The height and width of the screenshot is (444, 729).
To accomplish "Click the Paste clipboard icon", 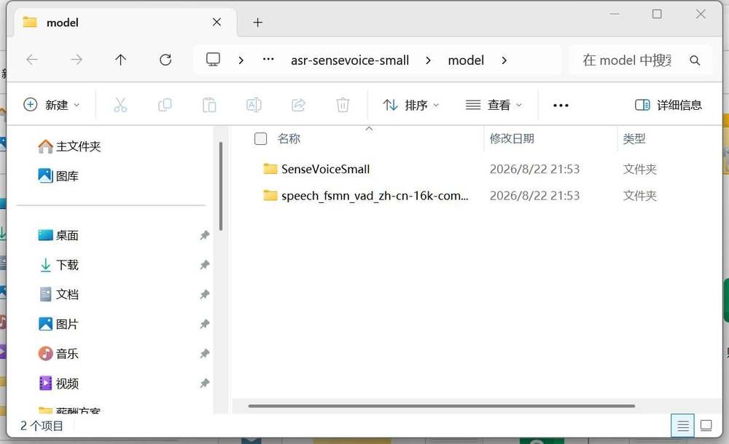I will coord(209,105).
